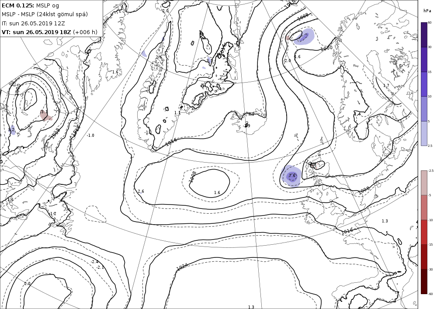Click the '2.5' tick label below the blue legend
The width and height of the screenshot is (437, 309).
point(430,146)
